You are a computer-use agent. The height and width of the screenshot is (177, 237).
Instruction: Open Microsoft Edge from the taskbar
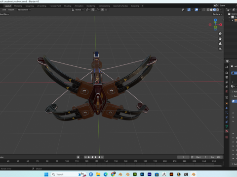pyautogui.click(x=106, y=174)
